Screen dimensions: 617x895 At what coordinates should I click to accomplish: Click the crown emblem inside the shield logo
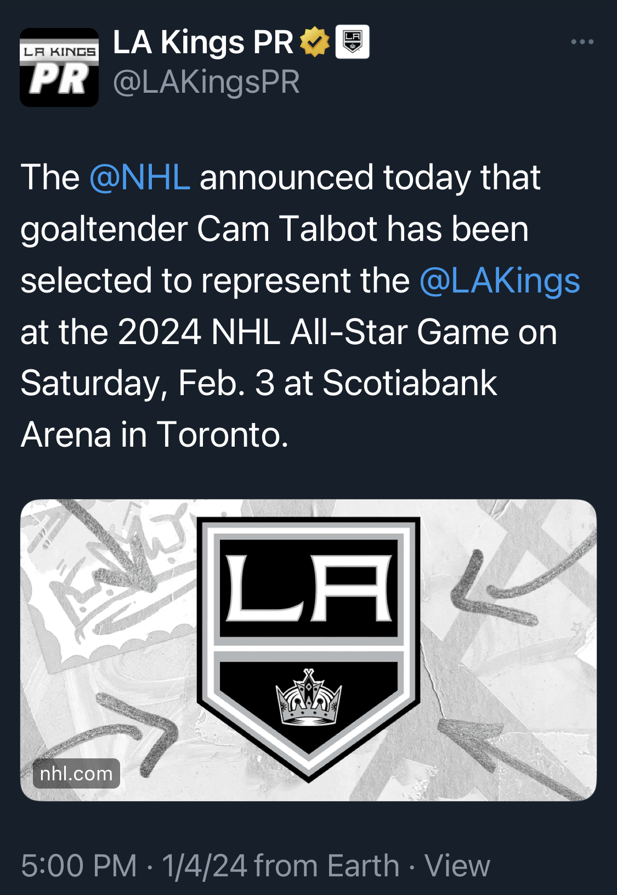pos(309,697)
